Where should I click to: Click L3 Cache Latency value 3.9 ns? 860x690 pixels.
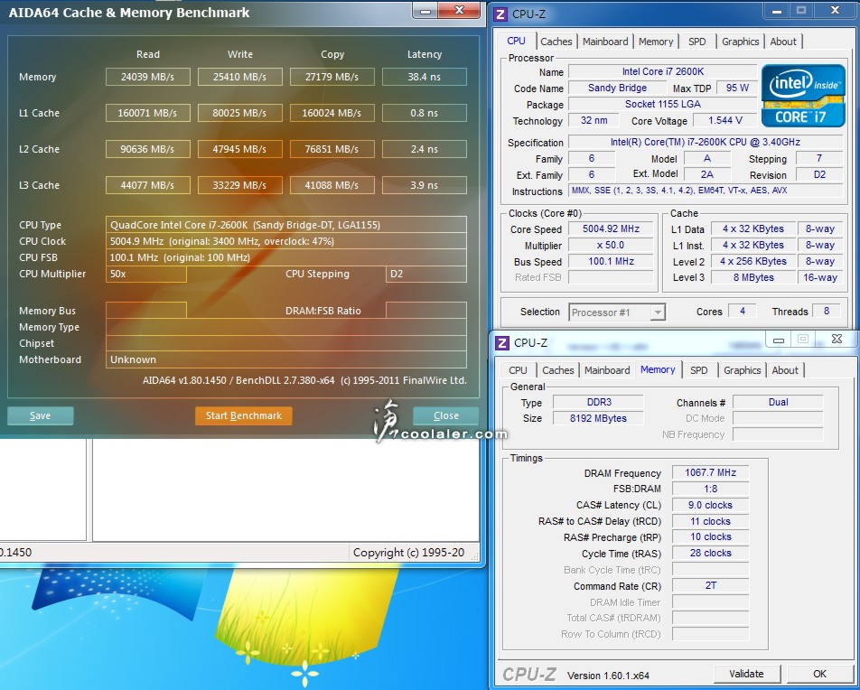point(424,185)
